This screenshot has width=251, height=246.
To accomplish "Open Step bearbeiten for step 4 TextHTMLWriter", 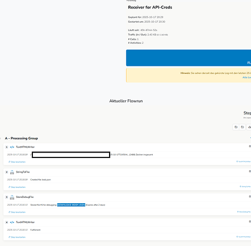I will click(17, 237).
